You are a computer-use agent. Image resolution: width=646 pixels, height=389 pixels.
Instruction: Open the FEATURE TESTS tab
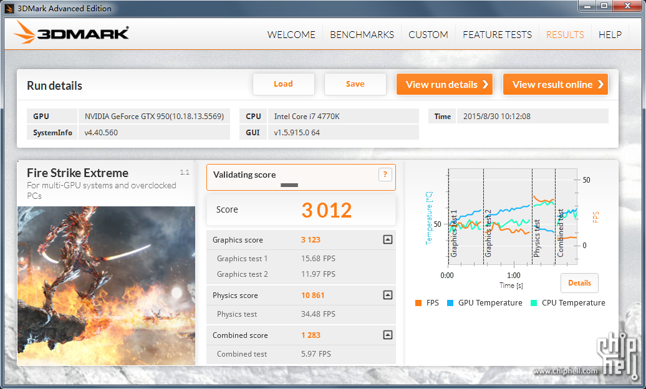coord(497,35)
